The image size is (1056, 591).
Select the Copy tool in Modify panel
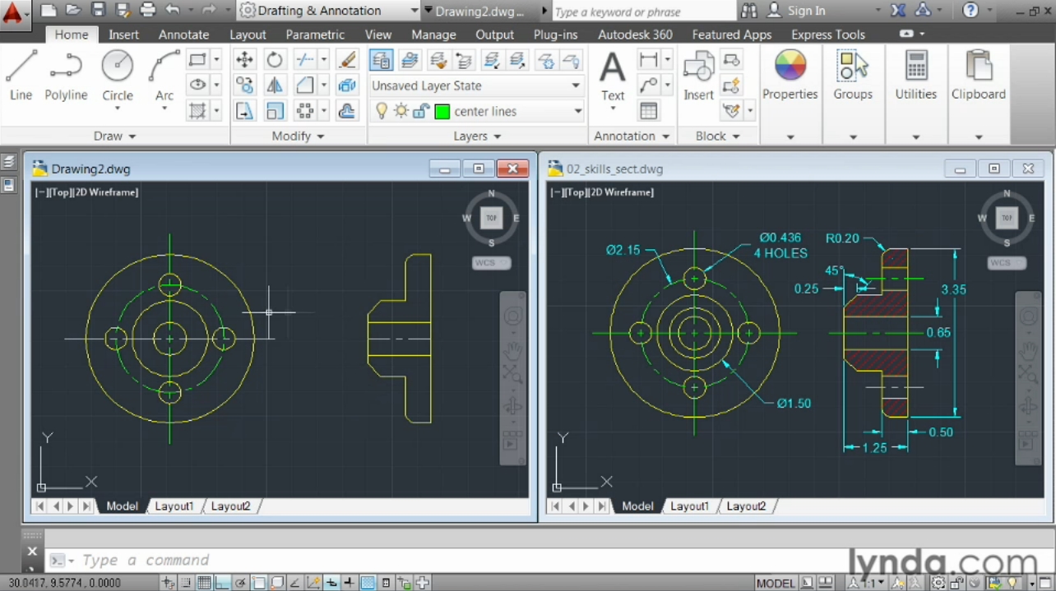[x=244, y=85]
